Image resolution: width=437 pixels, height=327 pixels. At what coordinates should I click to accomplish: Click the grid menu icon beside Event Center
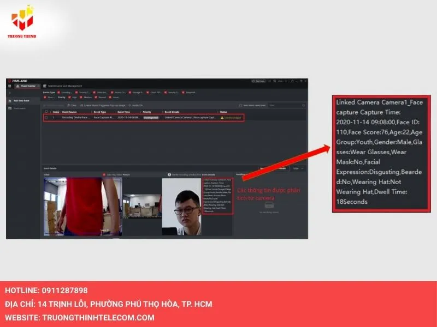coord(10,86)
